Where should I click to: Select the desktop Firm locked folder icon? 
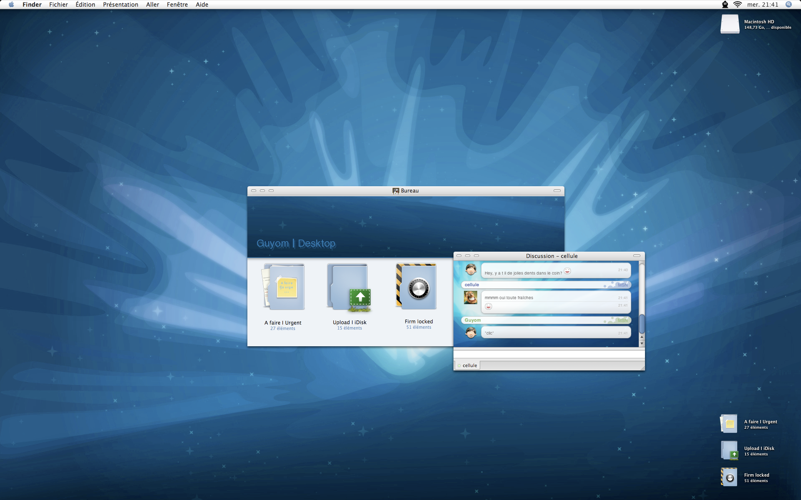point(729,477)
